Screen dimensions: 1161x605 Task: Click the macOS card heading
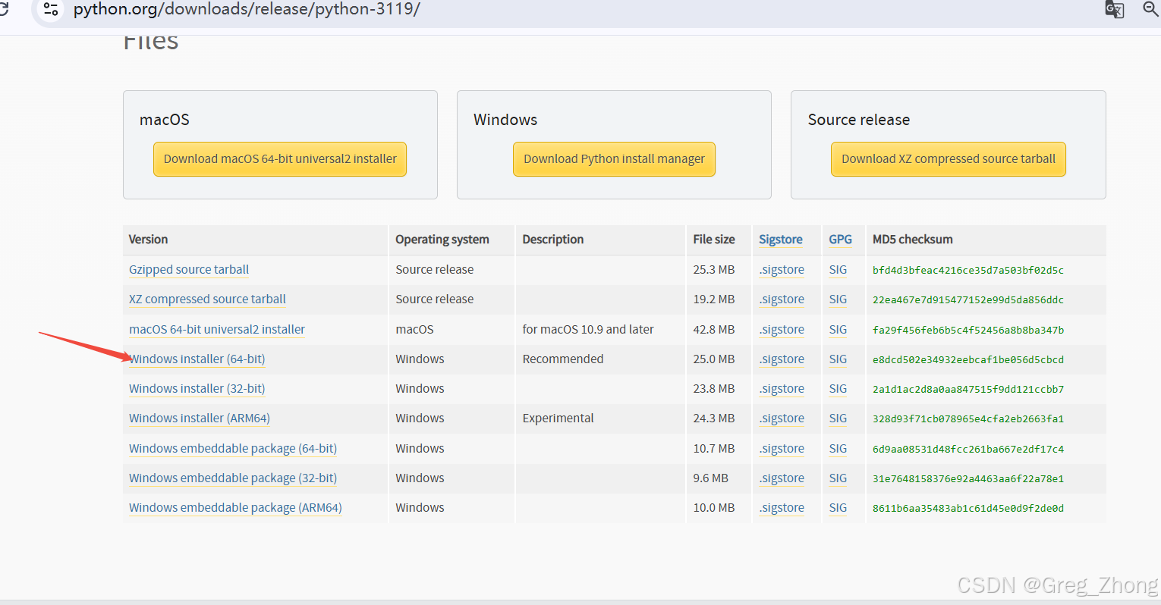165,120
